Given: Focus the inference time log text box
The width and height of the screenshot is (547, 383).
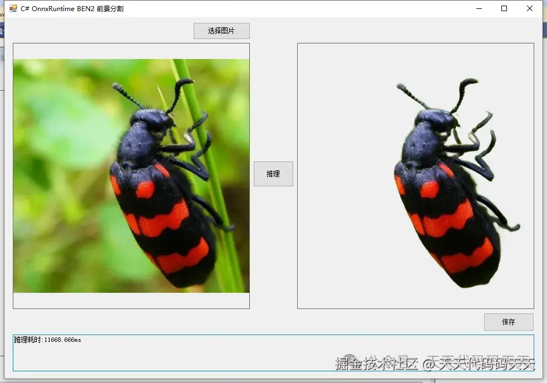Looking at the screenshot, I should tap(273, 352).
